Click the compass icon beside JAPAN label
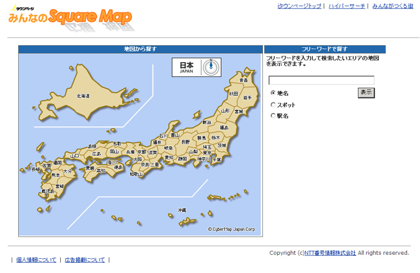420x273 pixels. click(210, 67)
